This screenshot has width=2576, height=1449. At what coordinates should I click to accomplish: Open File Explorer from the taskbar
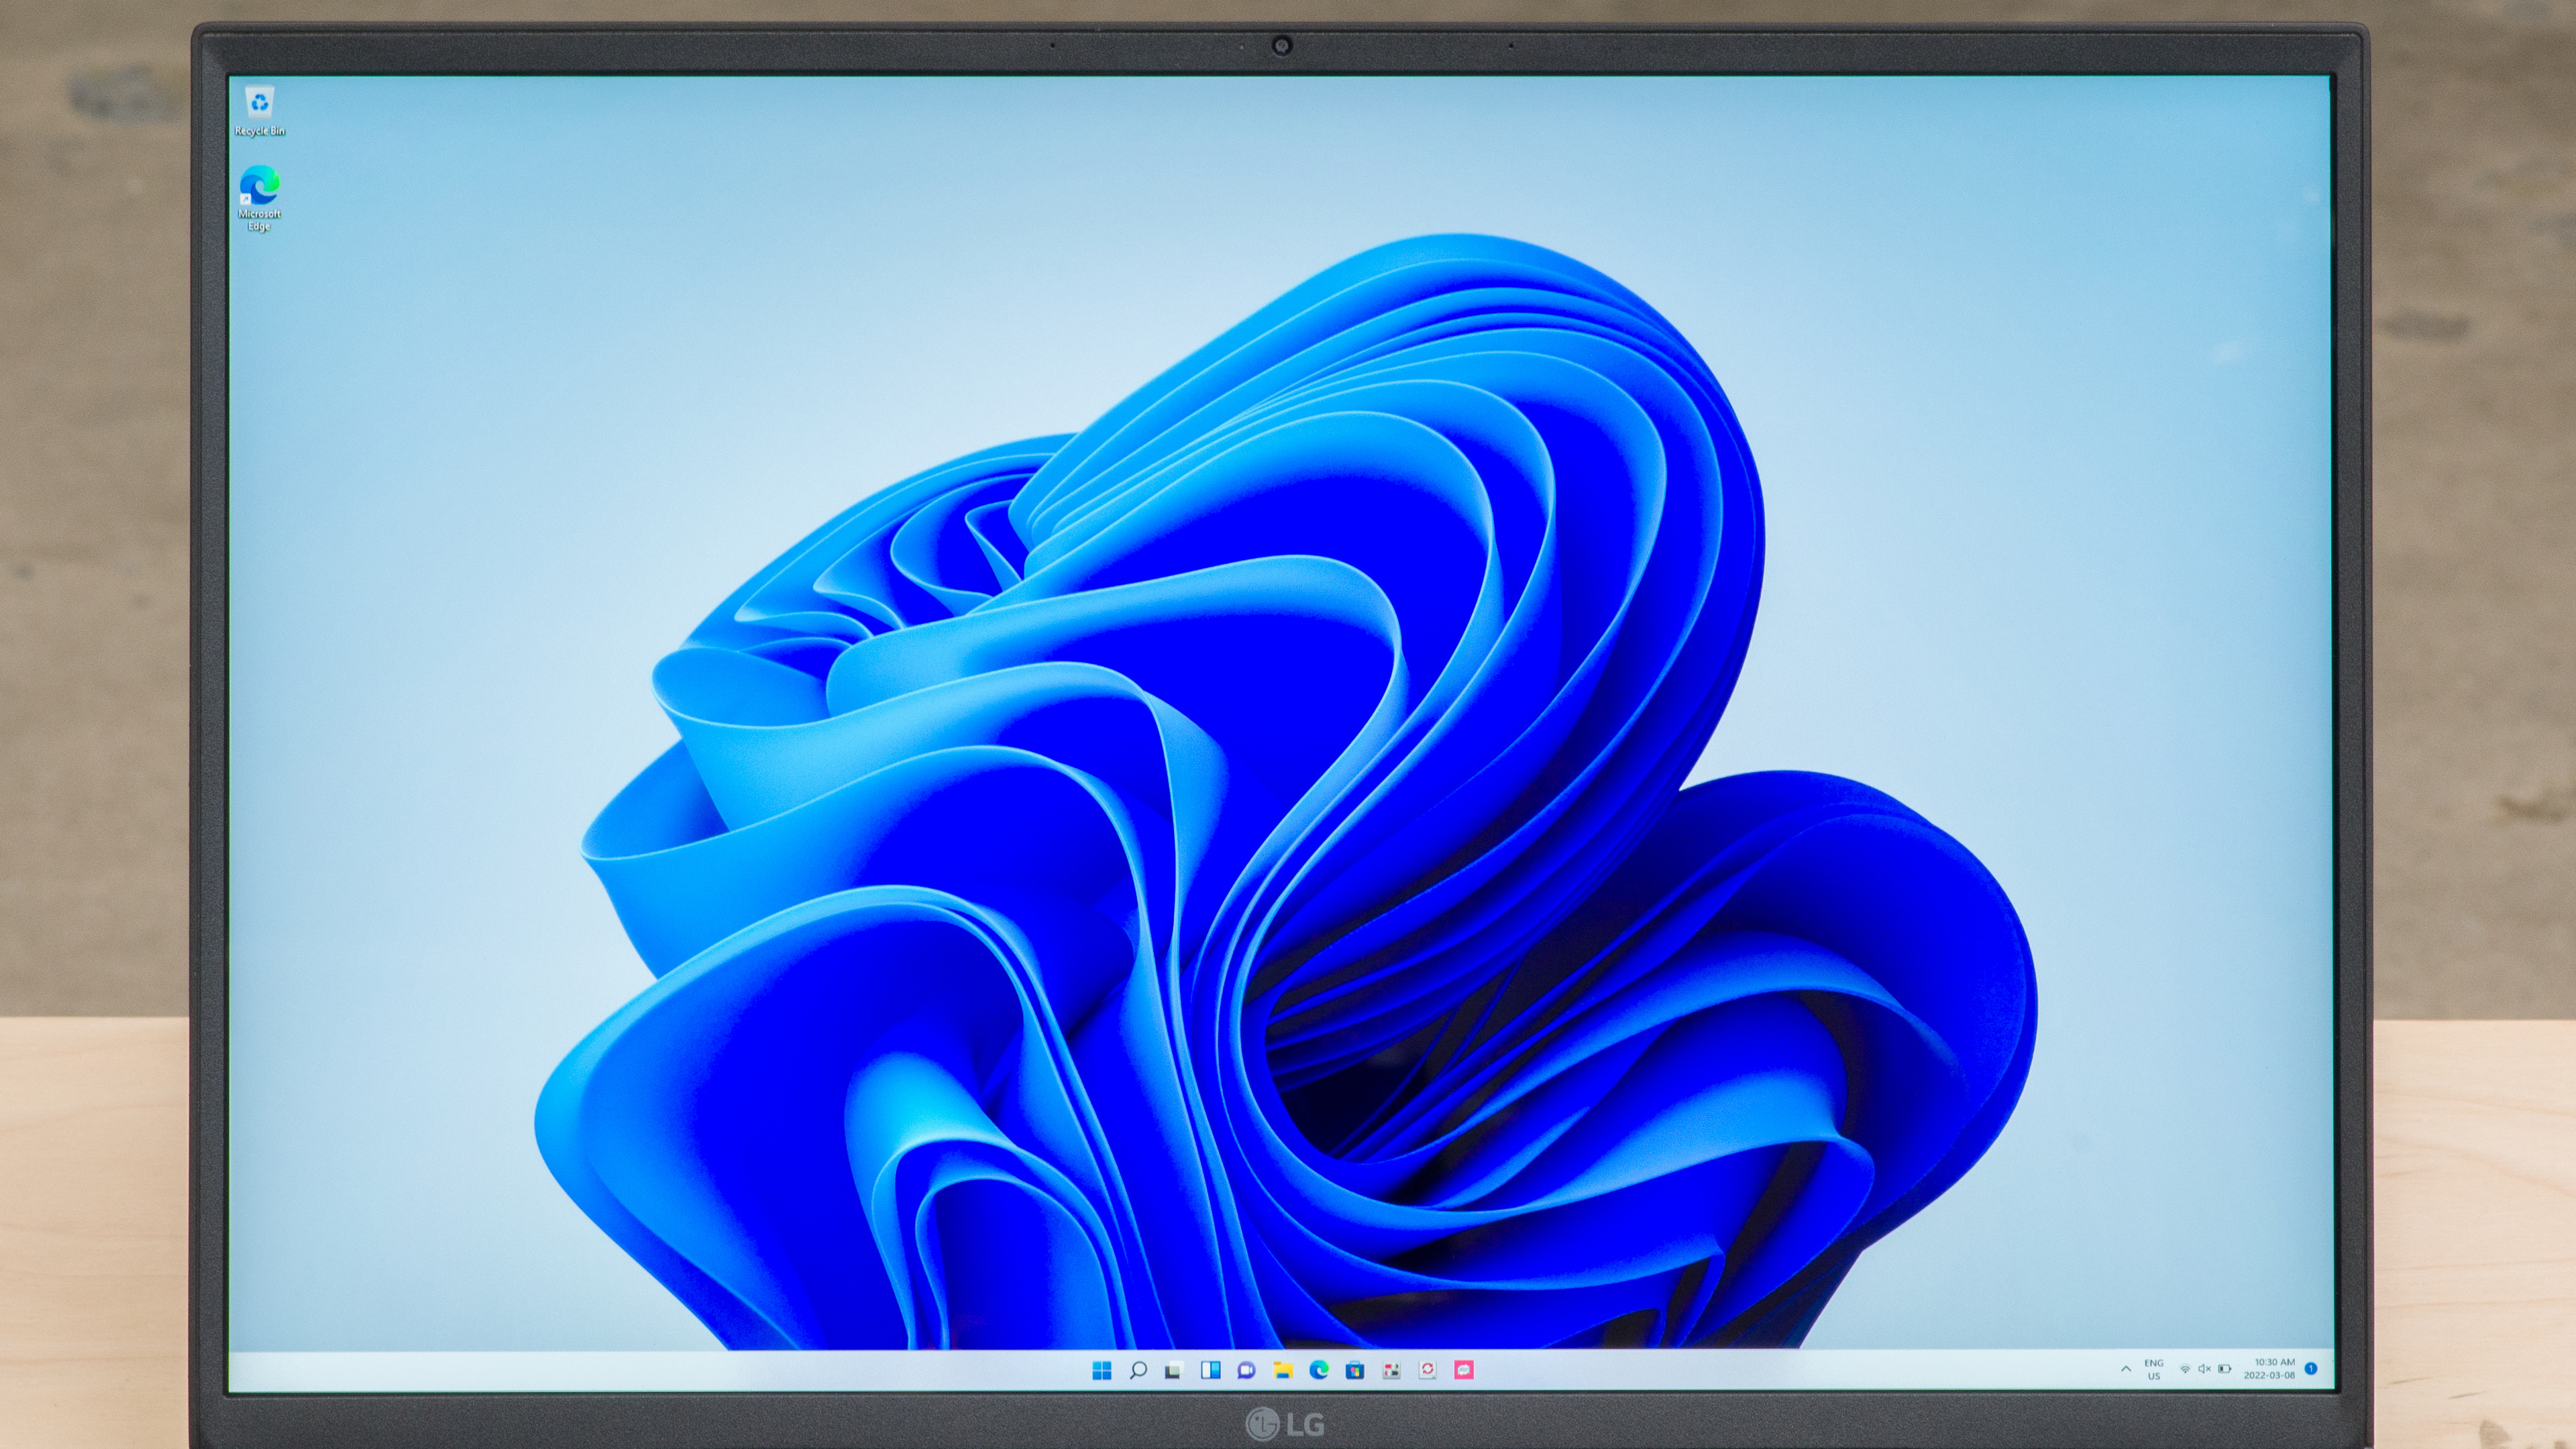coord(1283,1370)
